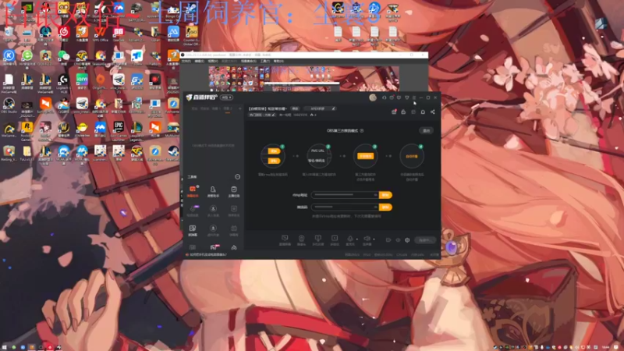Select the iQIYI desktop icon
The width and height of the screenshot is (624, 351).
[x=82, y=82]
